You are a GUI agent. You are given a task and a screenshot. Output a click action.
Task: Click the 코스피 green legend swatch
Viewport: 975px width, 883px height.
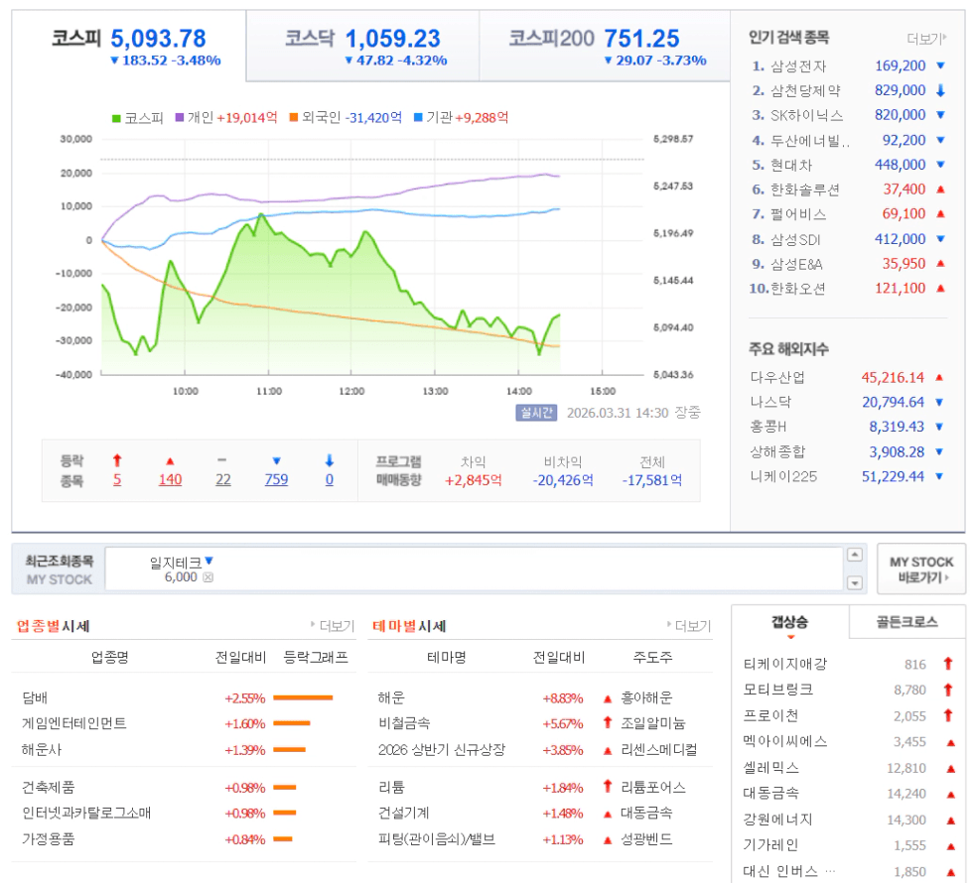click(116, 118)
